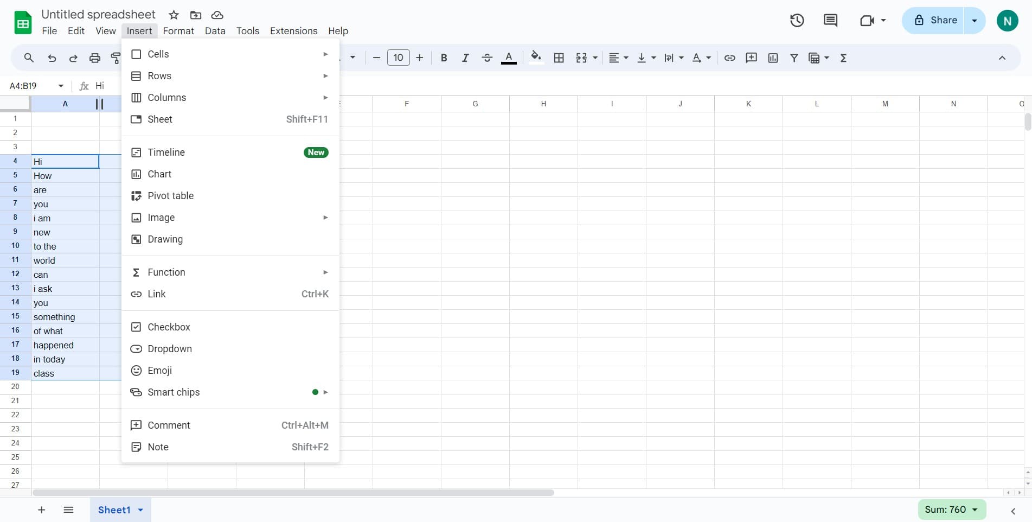Image resolution: width=1032 pixels, height=522 pixels.
Task: Open the fill color picker
Action: click(x=536, y=58)
